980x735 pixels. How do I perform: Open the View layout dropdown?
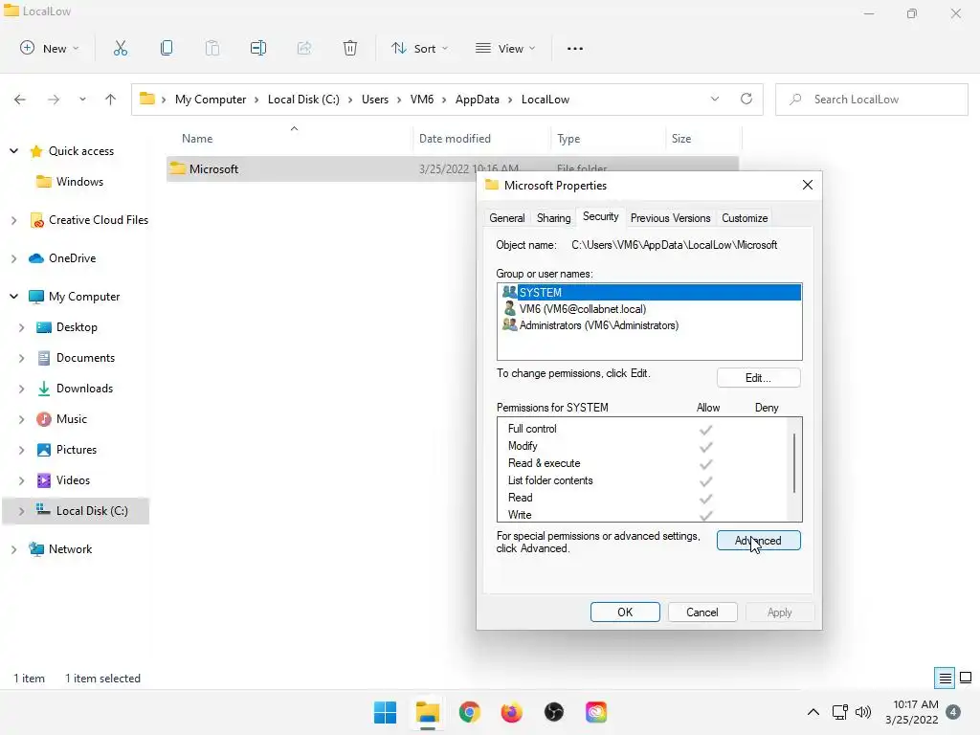505,48
